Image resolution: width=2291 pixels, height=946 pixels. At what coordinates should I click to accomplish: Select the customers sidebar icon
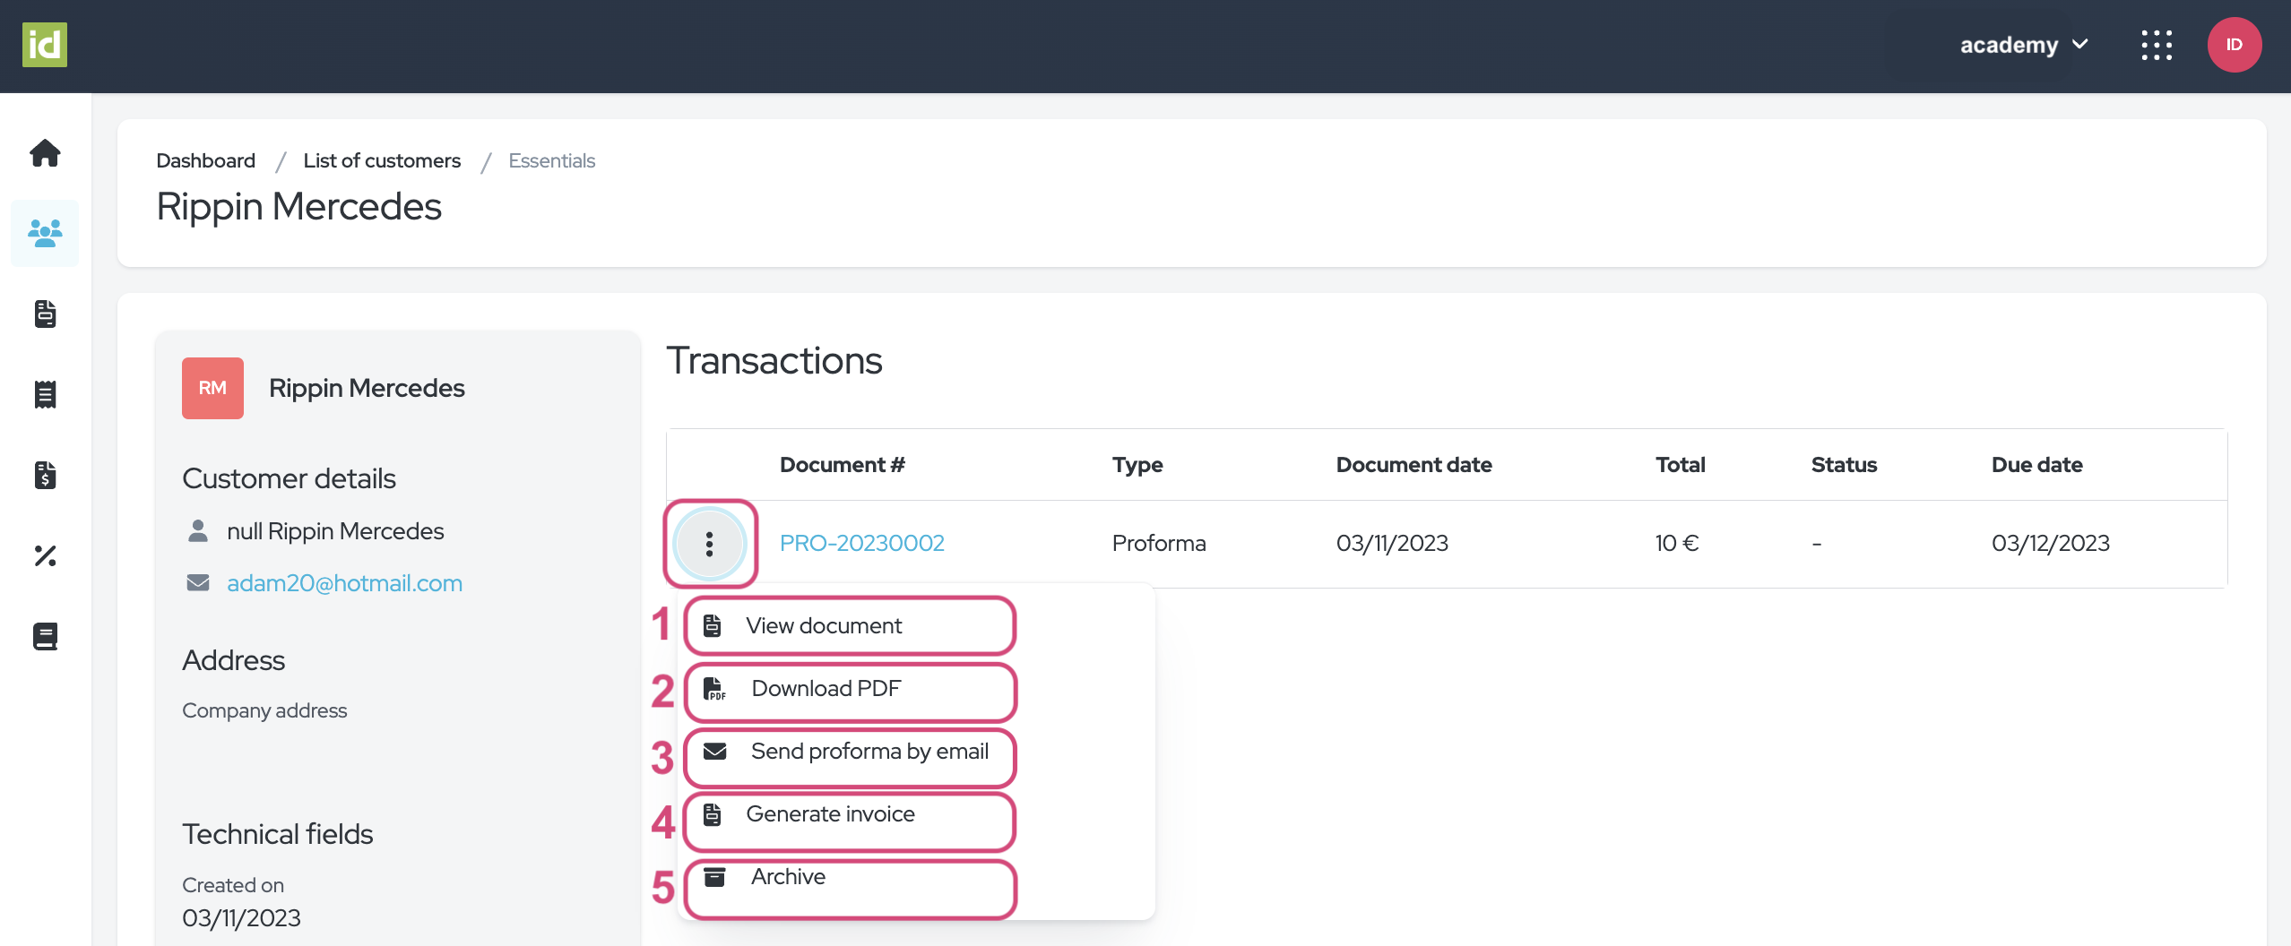[45, 234]
